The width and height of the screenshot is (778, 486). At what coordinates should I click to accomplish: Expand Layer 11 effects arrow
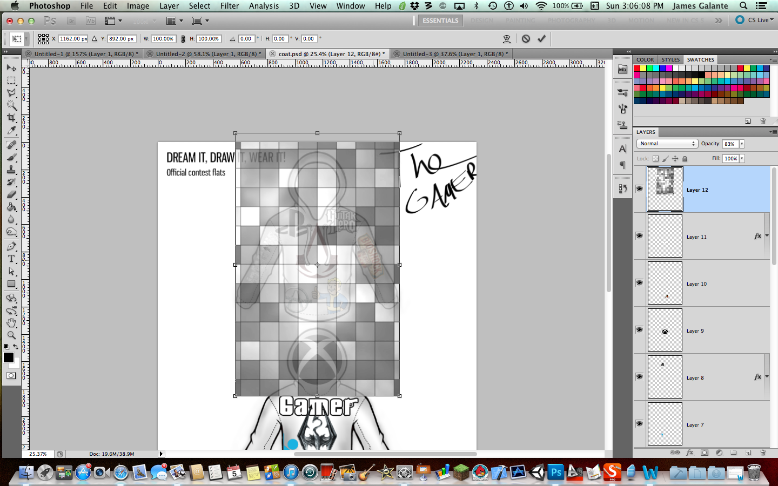(x=767, y=236)
